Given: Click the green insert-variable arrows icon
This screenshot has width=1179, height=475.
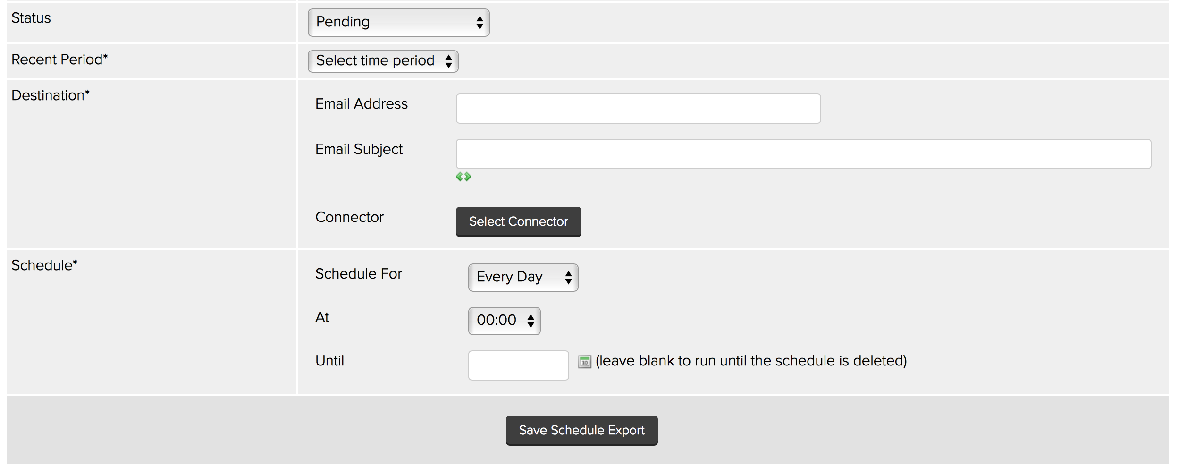Looking at the screenshot, I should pyautogui.click(x=463, y=177).
